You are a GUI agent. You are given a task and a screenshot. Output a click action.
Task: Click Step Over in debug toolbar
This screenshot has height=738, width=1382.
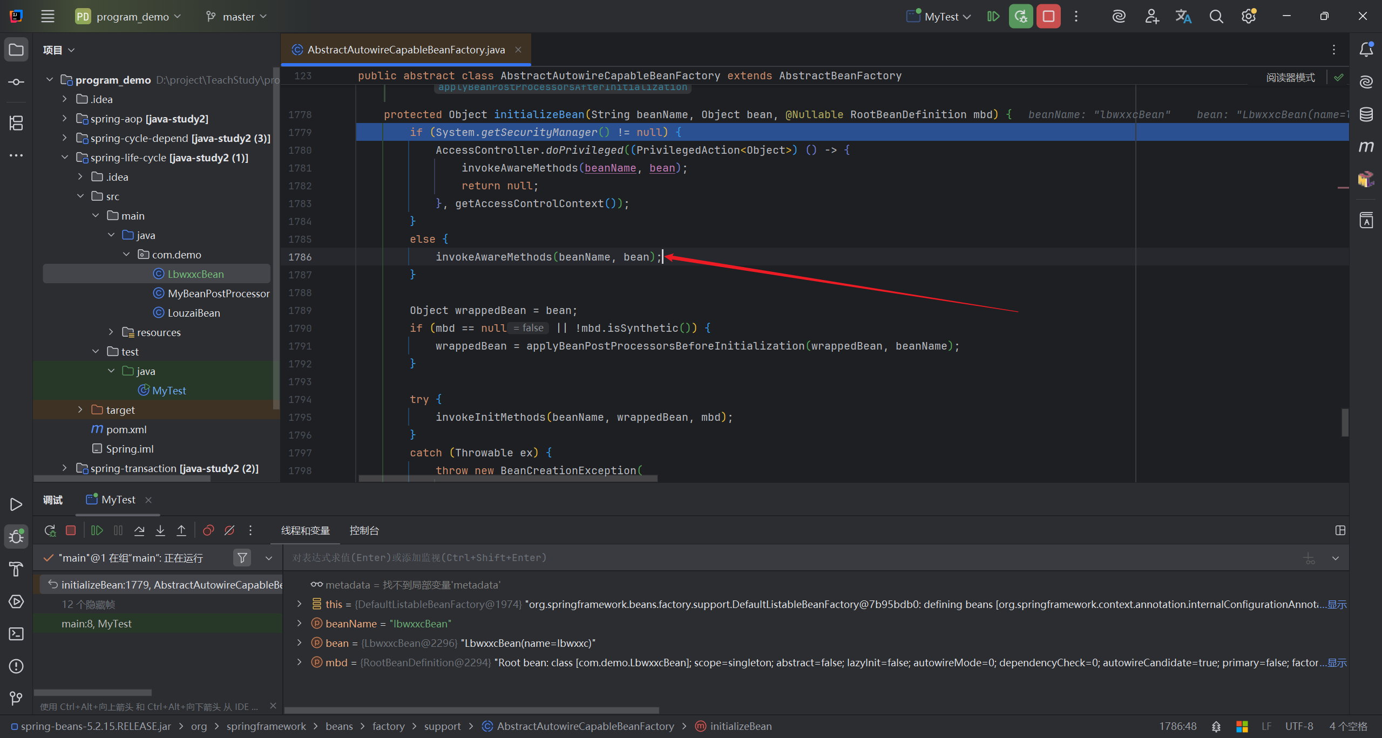(x=139, y=531)
